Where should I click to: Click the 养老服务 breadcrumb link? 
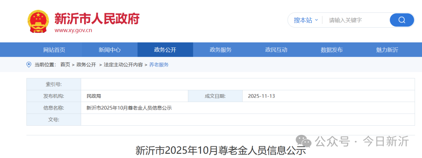click(x=159, y=65)
